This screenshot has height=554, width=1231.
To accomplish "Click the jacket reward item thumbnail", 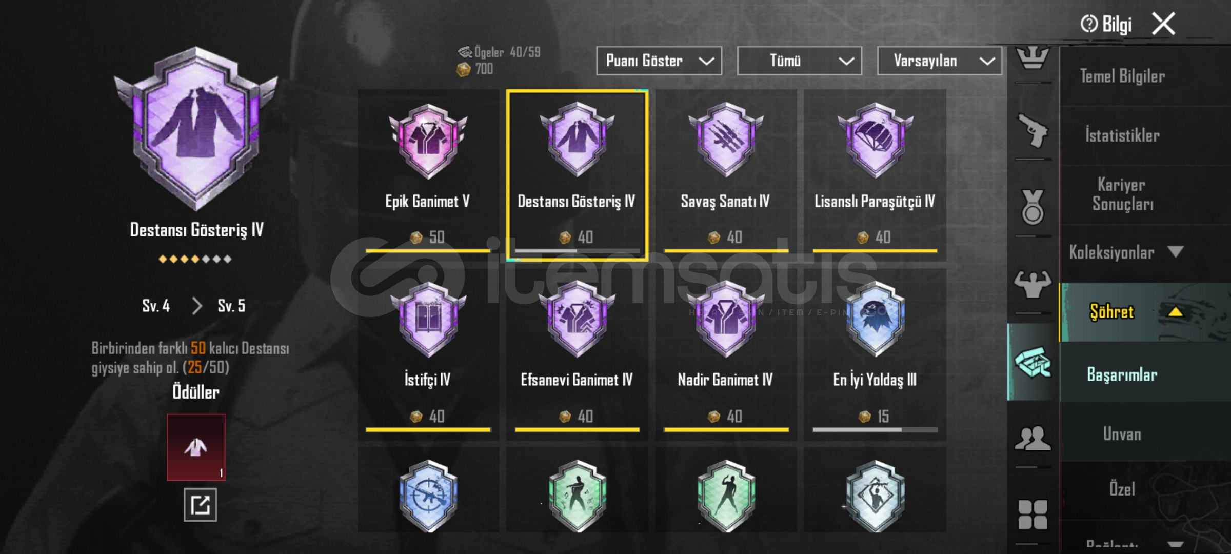I will (x=196, y=447).
